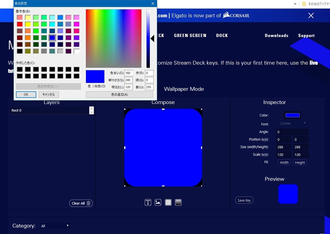Enable Wallpaper Mode
Viewport: 330px width, 234px height.
(184, 89)
